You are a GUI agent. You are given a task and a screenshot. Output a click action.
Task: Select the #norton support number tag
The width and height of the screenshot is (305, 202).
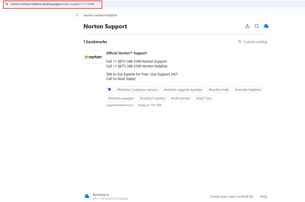click(183, 89)
